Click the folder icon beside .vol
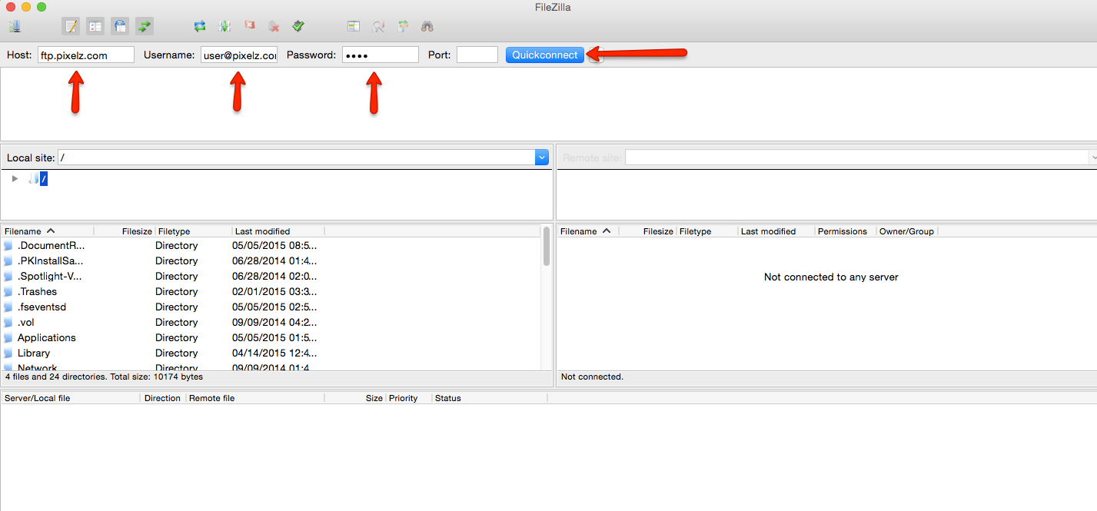 (8, 323)
